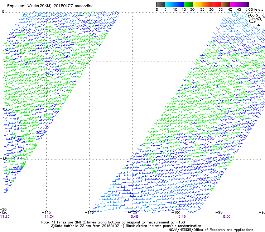This screenshot has height=232, width=265.
Task: Click the purple time label '9:49'
Action: [x=182, y=217]
